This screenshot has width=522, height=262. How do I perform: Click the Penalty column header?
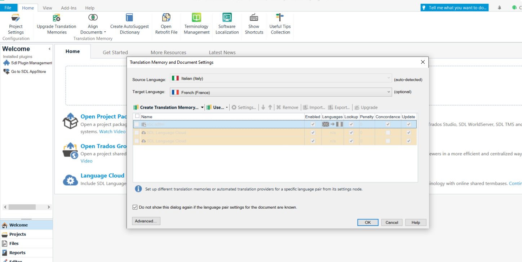(x=367, y=117)
